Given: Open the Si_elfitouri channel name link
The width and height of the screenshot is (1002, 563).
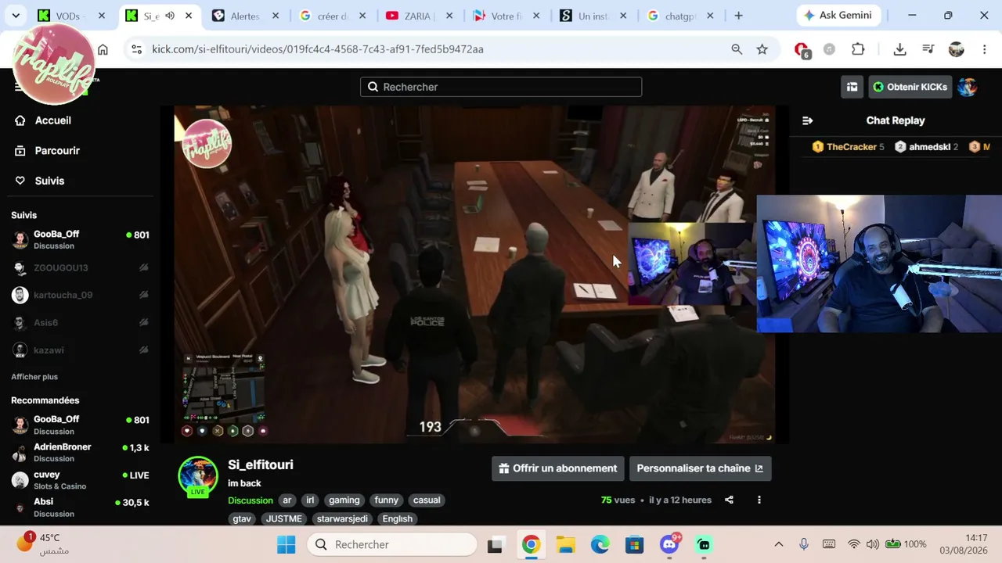Looking at the screenshot, I should 261,464.
